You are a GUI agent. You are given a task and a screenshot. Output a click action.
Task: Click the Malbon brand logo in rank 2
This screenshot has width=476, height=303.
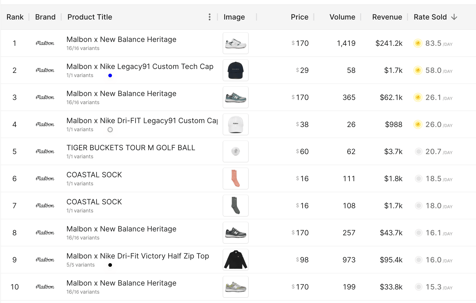coord(45,70)
